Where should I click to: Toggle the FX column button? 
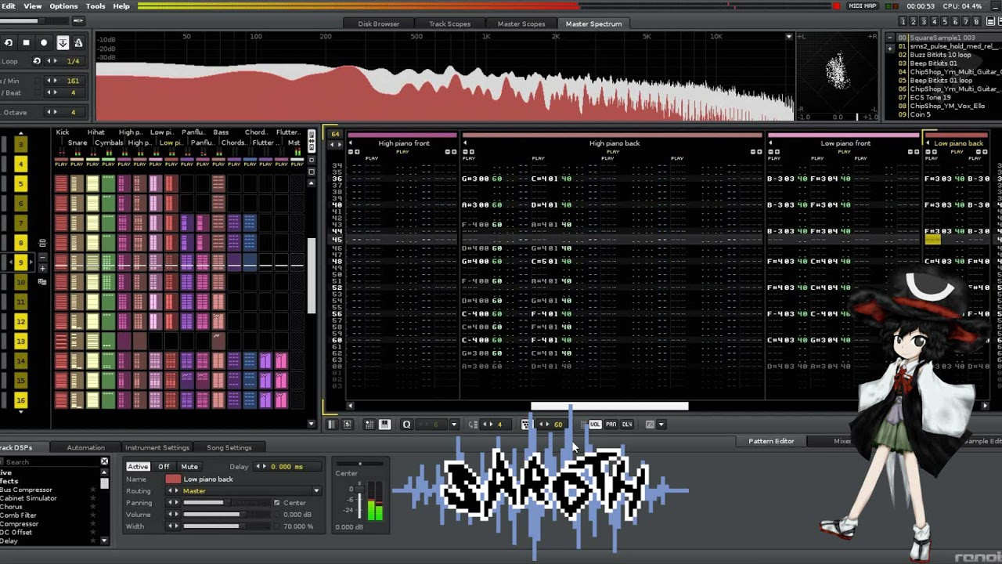pos(650,425)
